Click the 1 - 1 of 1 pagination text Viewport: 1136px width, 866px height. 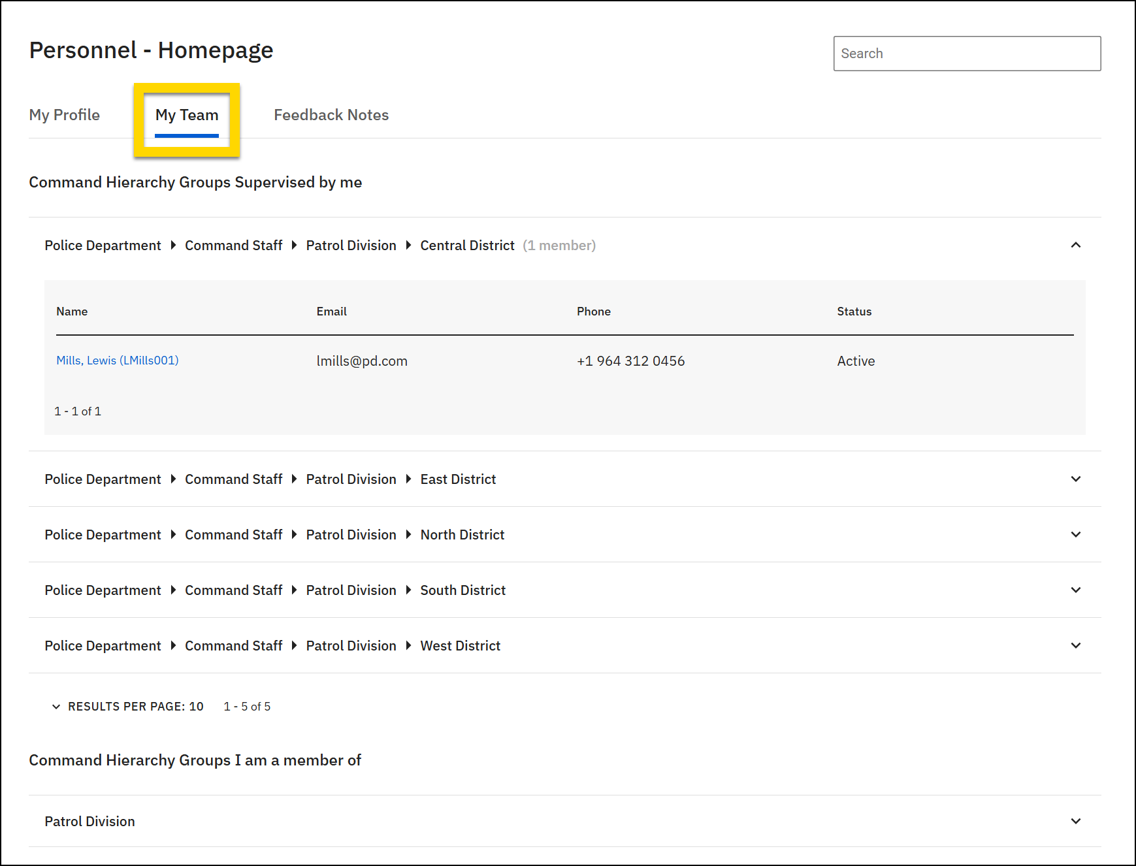point(78,411)
